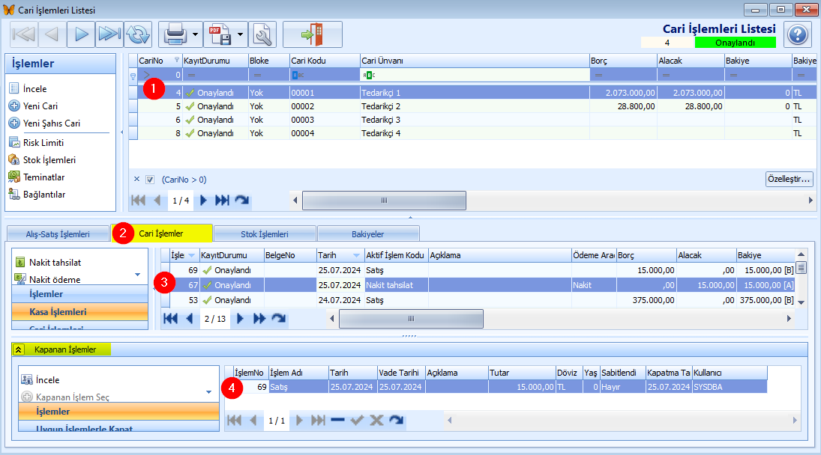821x455 pixels.
Task: Click Nakit ödeme action
Action: click(55, 279)
